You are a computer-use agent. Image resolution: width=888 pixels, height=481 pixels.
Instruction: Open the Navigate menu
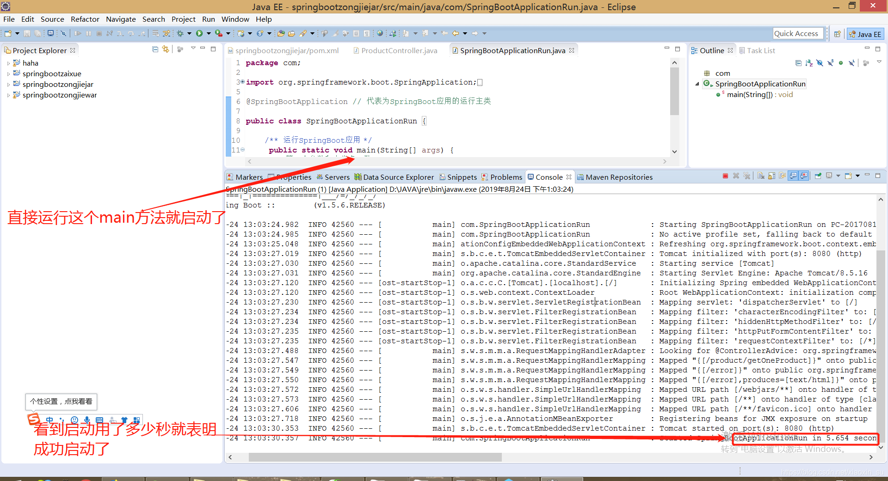121,19
